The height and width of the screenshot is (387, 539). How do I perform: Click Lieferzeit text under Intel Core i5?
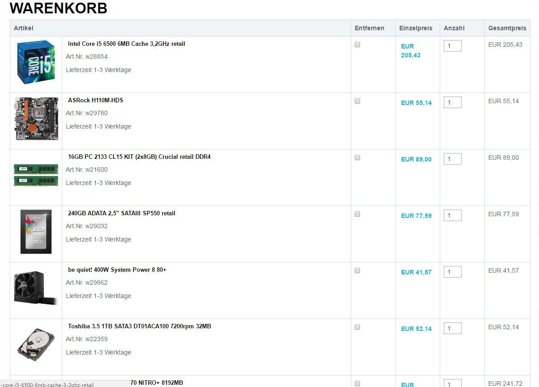click(98, 70)
